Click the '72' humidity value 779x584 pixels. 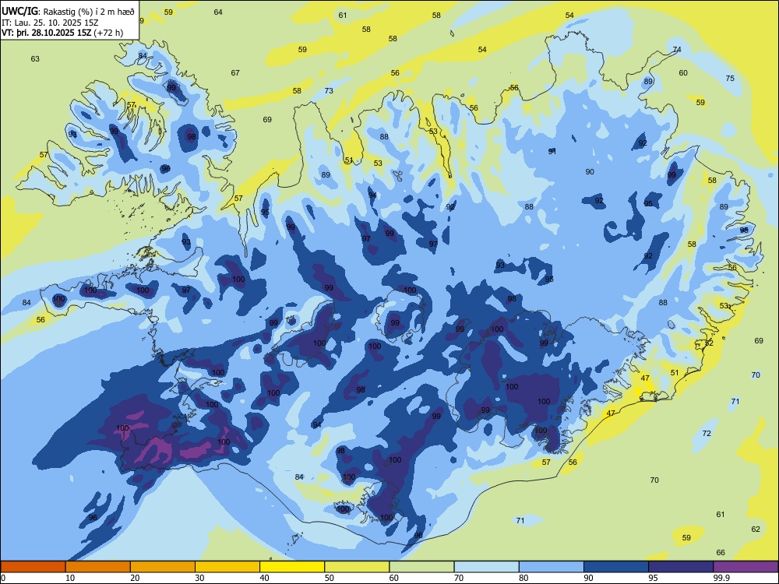pos(707,433)
